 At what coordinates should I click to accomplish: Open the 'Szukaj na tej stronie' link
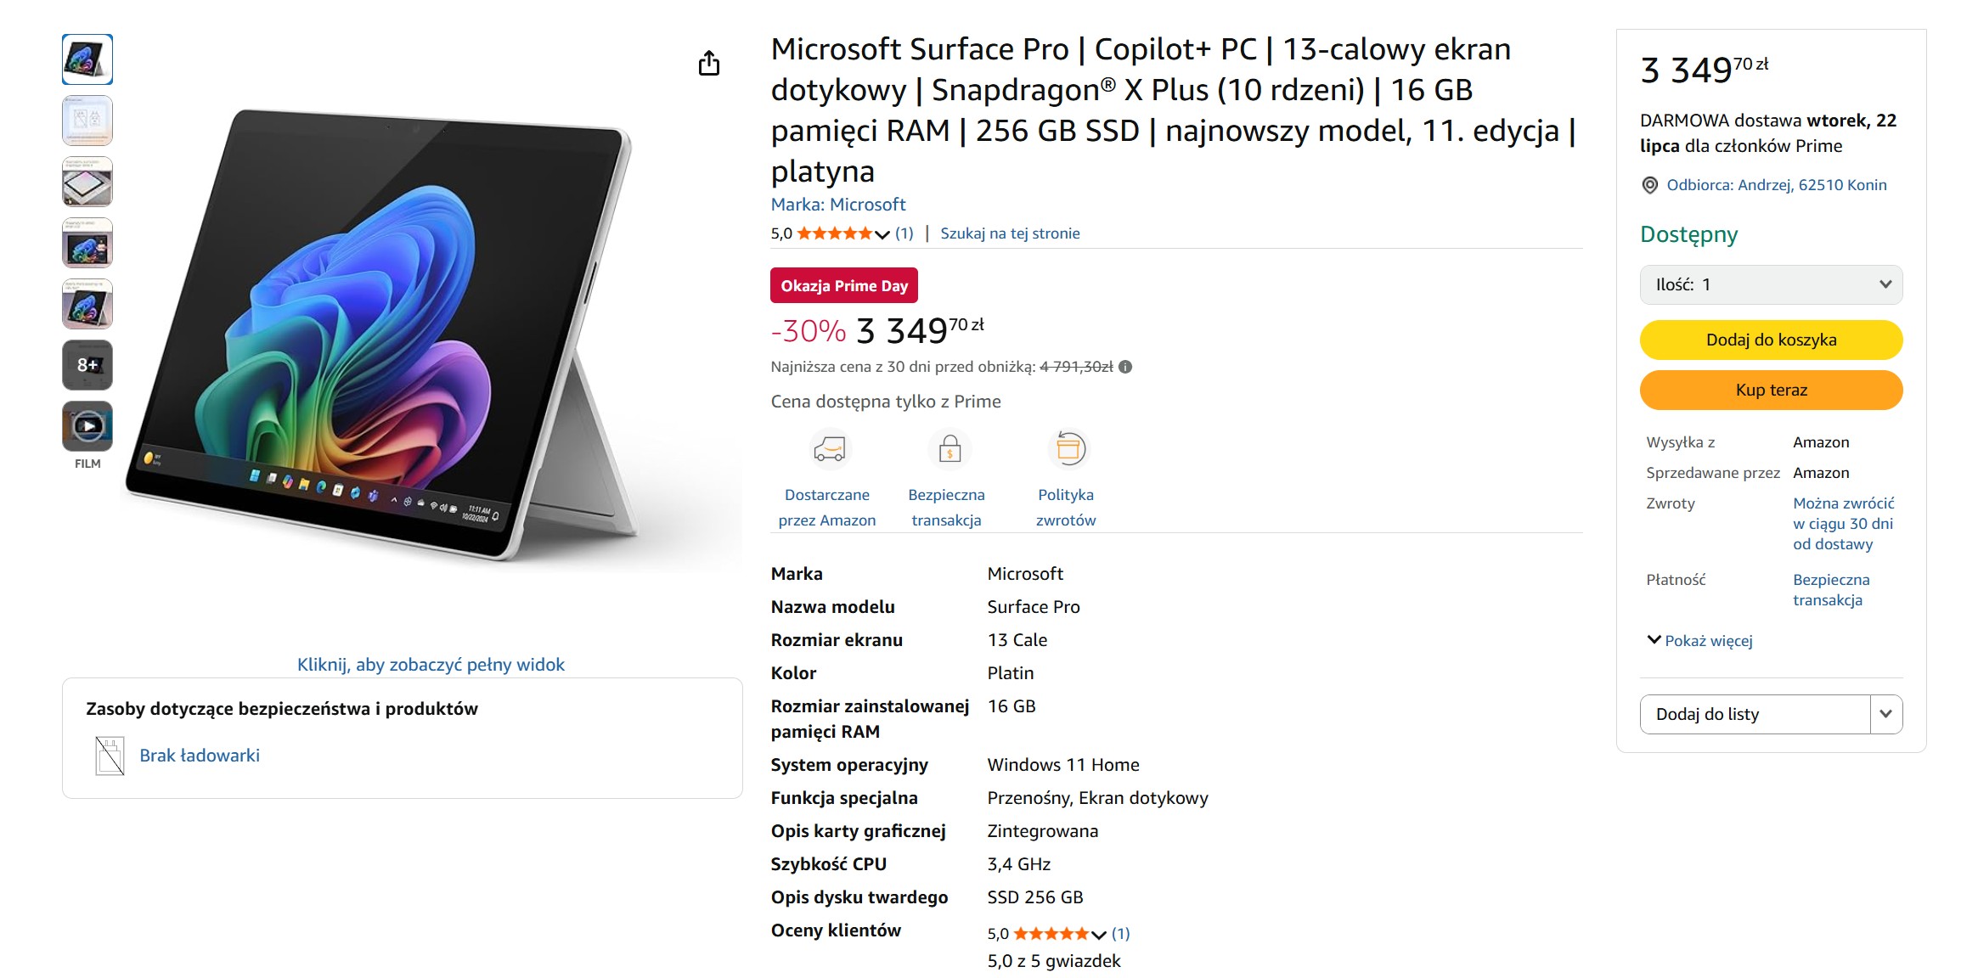tap(1010, 233)
